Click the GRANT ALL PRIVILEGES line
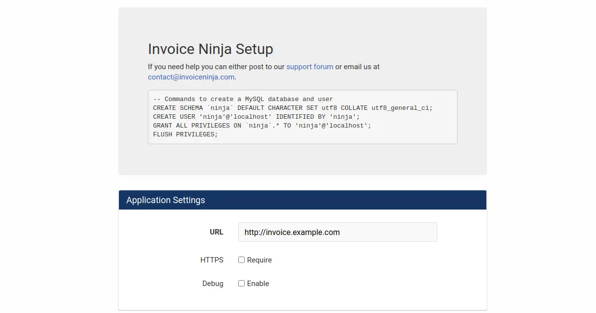596x313 pixels. click(x=262, y=126)
